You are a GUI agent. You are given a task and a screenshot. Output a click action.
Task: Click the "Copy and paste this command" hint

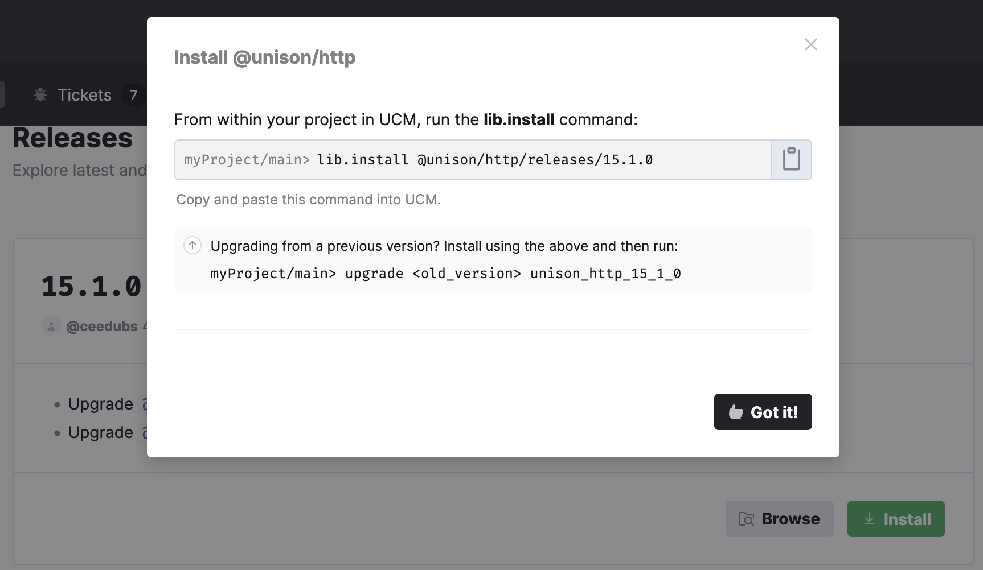pos(308,200)
